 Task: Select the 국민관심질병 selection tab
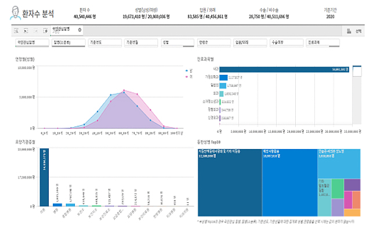pos(64,30)
